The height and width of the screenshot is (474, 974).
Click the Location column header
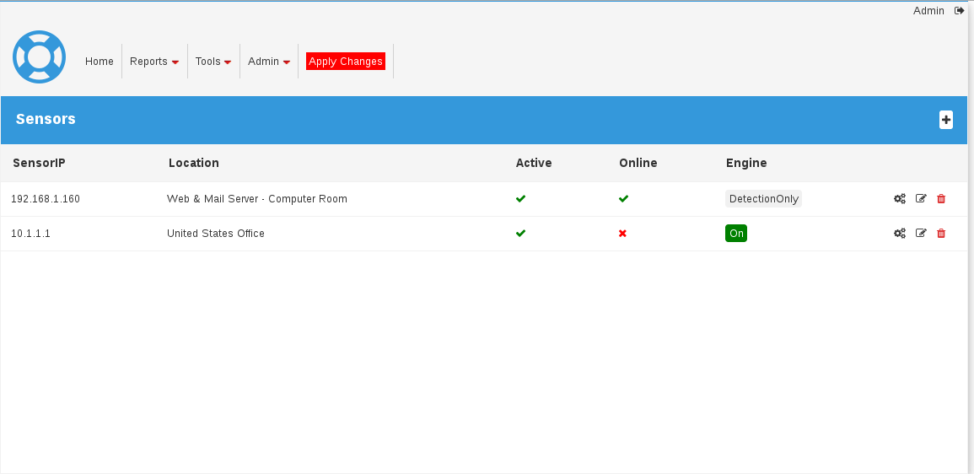[x=194, y=163]
